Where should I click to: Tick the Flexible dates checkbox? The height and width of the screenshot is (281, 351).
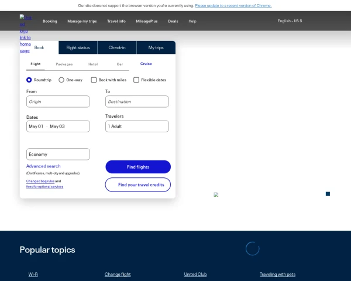click(136, 80)
